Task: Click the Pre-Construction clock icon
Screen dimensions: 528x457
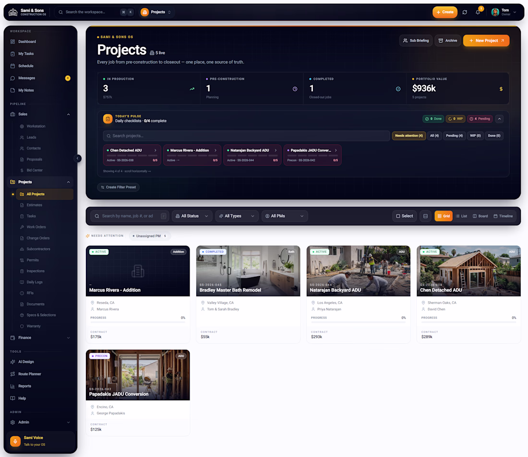Action: point(295,89)
